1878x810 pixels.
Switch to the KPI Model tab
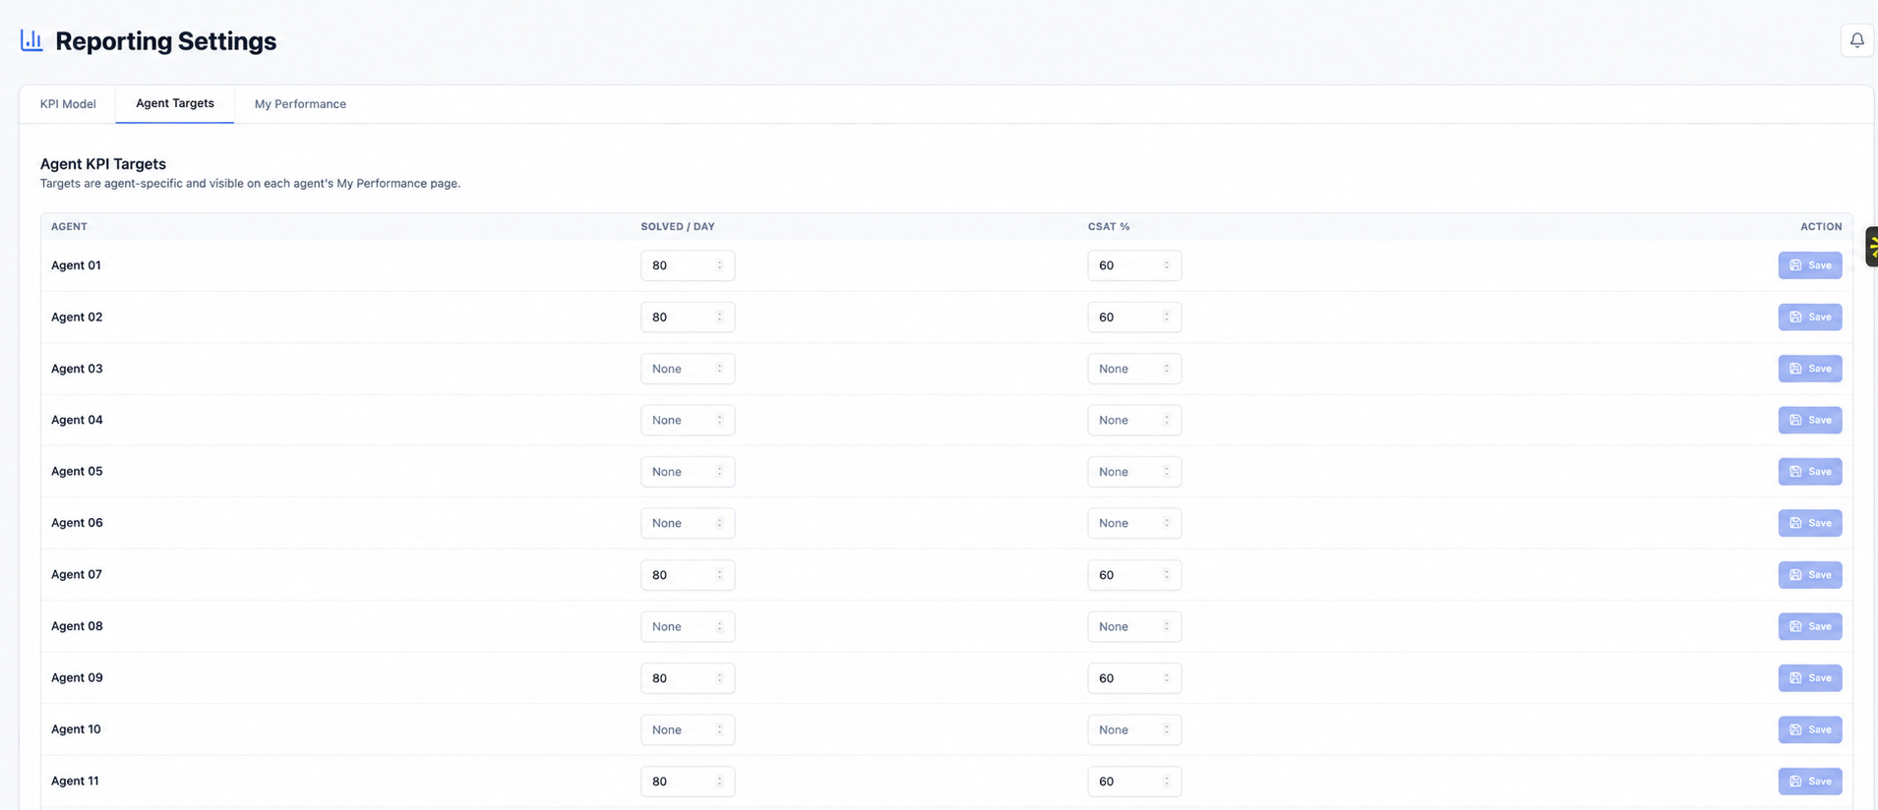68,104
